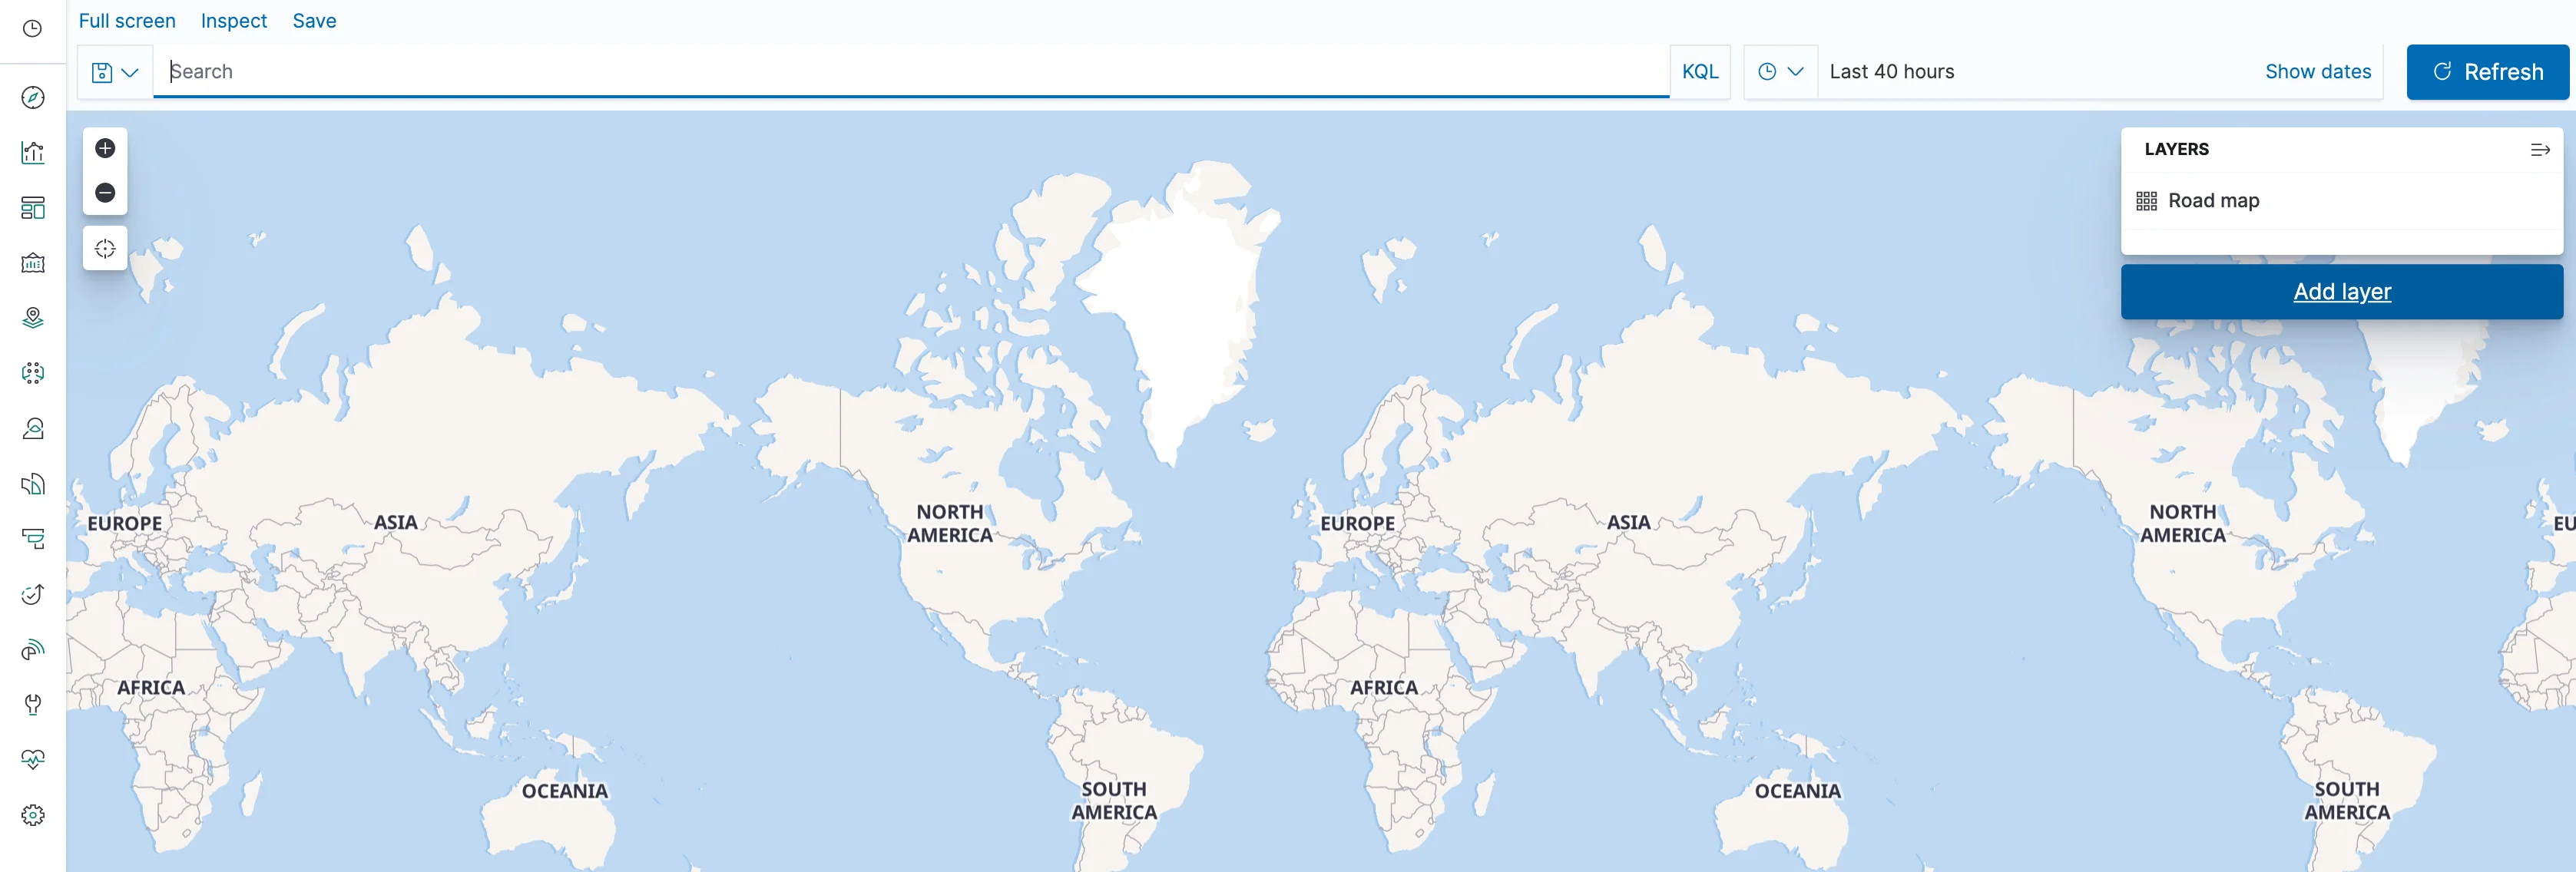The width and height of the screenshot is (2576, 872).
Task: Collapse the Layers panel
Action: (2539, 149)
